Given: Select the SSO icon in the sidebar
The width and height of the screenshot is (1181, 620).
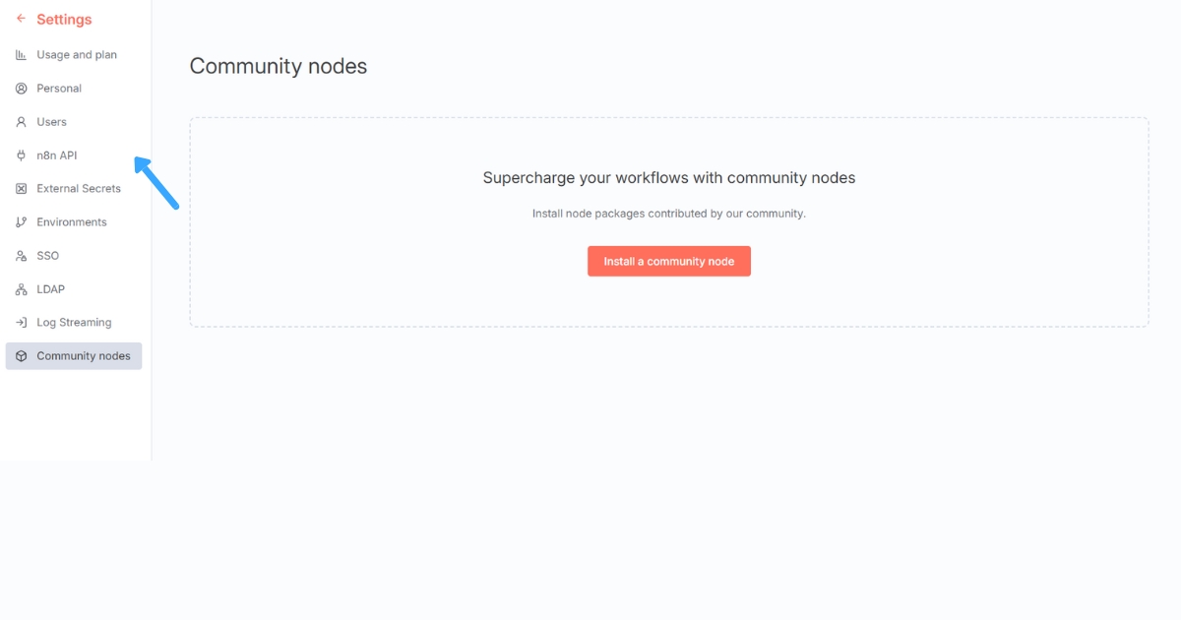Looking at the screenshot, I should tap(22, 255).
